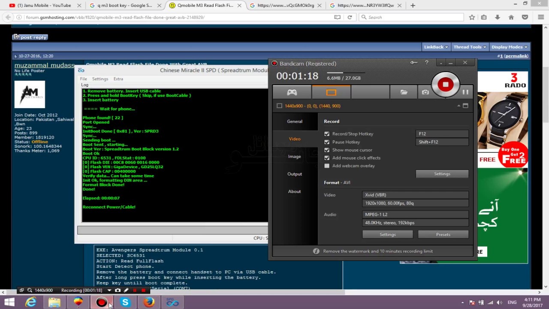Screen dimensions: 549x309
Task: Open About tab in Bandicam
Action: (x=295, y=191)
